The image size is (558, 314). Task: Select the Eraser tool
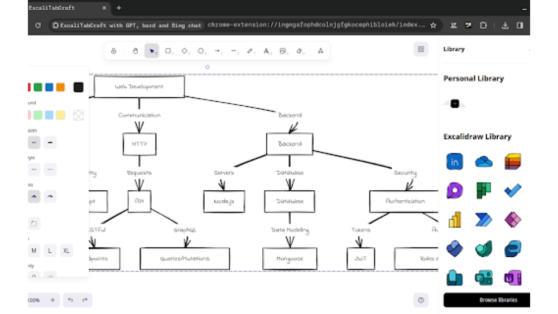(300, 51)
